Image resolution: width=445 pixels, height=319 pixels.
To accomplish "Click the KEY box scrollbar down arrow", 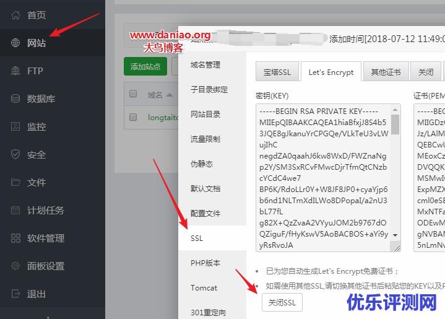I will point(395,235).
